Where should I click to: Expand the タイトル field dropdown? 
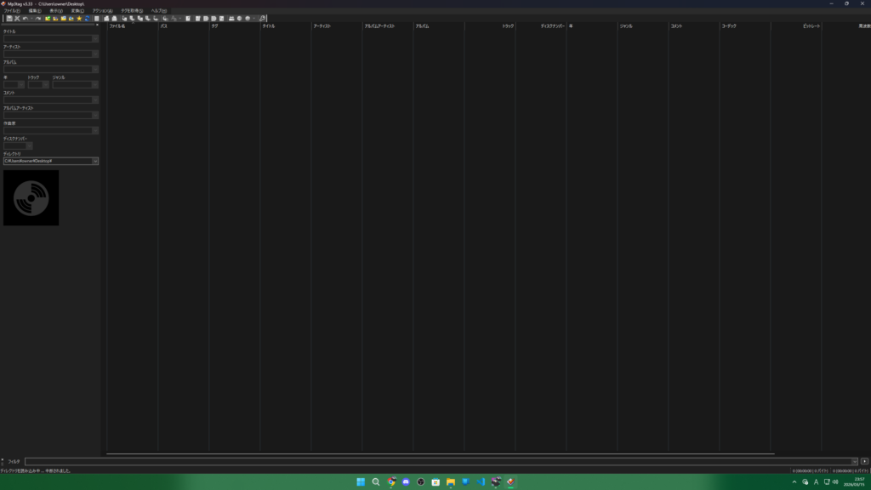tap(95, 38)
